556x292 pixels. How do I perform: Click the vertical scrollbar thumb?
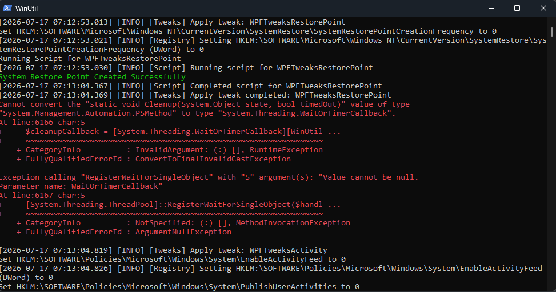[552, 32]
